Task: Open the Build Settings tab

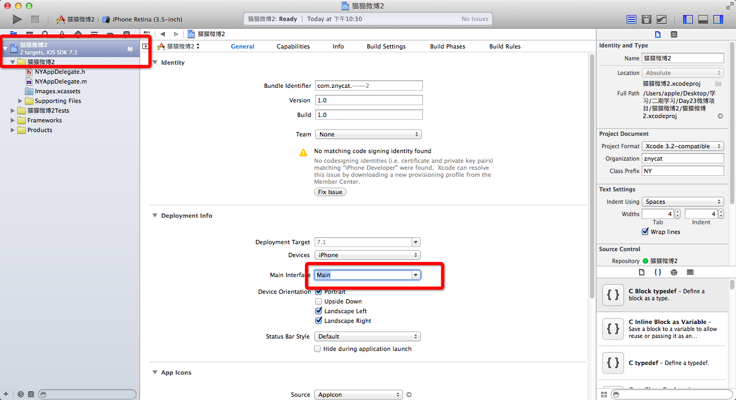Action: pyautogui.click(x=386, y=46)
